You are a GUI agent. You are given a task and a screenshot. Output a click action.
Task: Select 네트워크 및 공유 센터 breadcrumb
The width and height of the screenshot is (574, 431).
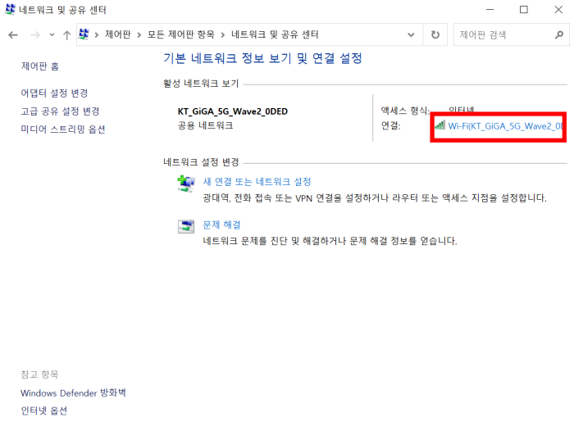[275, 34]
